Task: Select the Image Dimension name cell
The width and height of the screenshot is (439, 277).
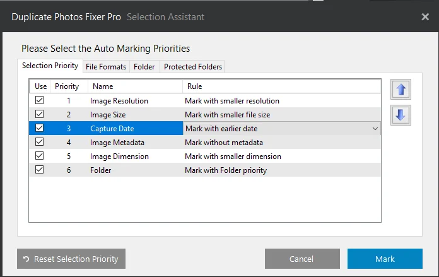Action: coord(119,156)
